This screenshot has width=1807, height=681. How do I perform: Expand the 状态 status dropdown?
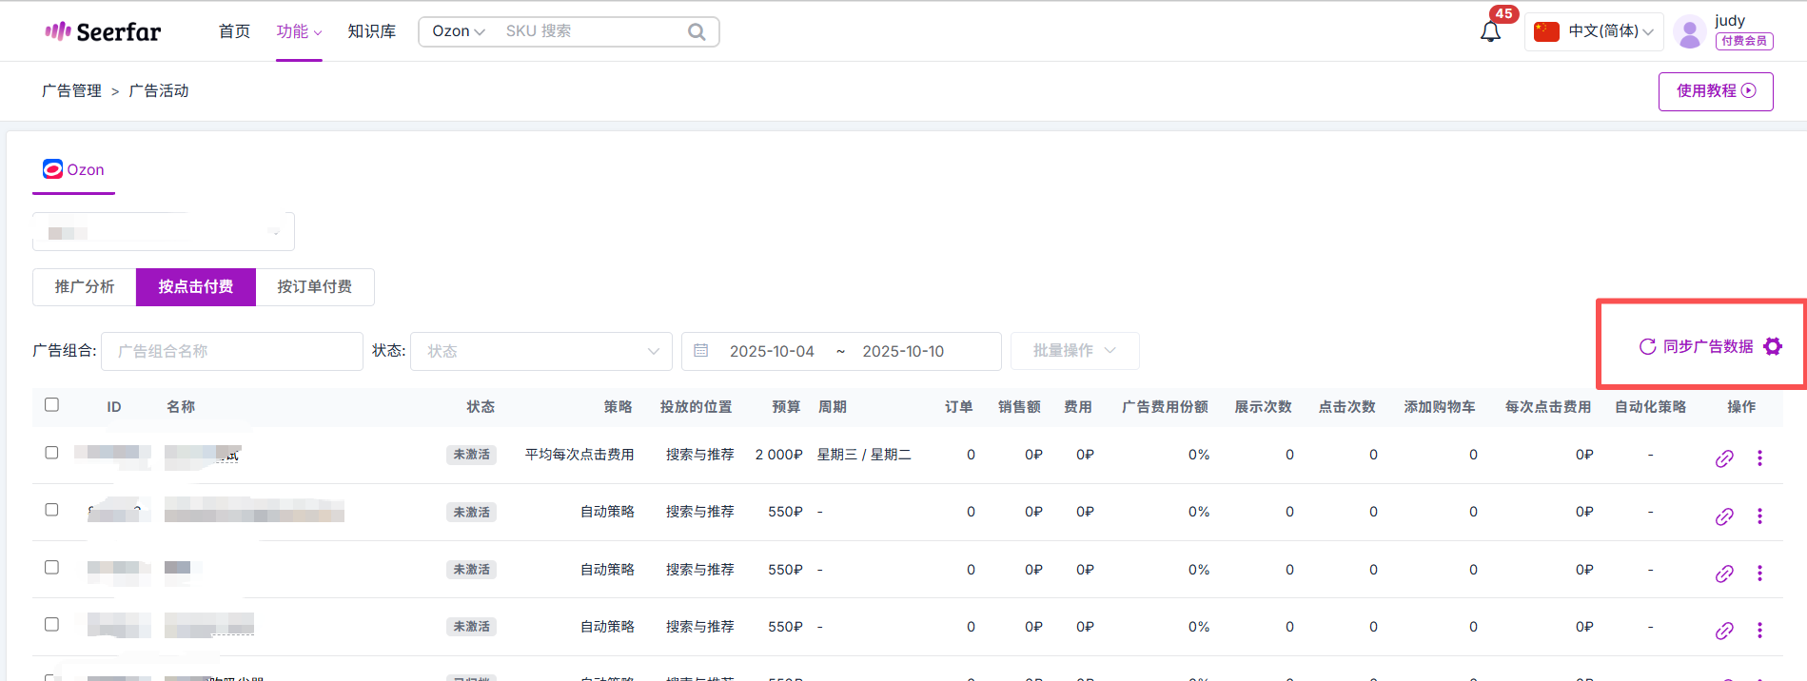(540, 351)
